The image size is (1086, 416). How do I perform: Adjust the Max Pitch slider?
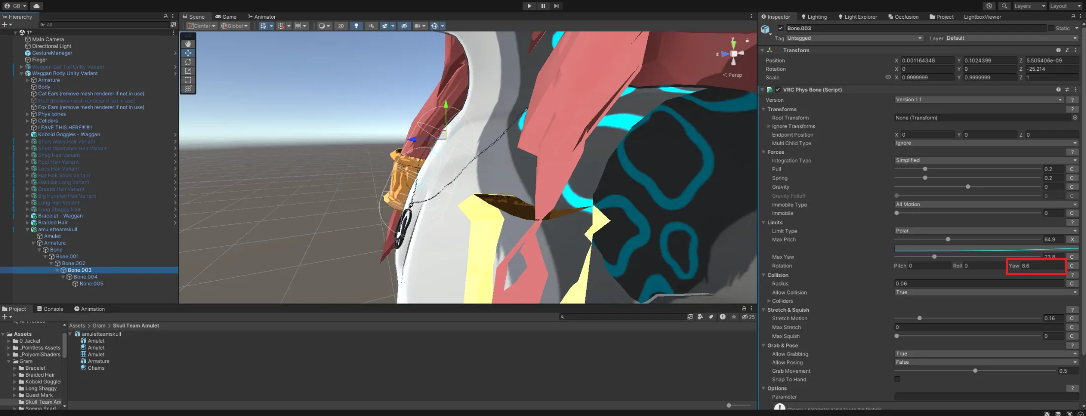pos(948,239)
